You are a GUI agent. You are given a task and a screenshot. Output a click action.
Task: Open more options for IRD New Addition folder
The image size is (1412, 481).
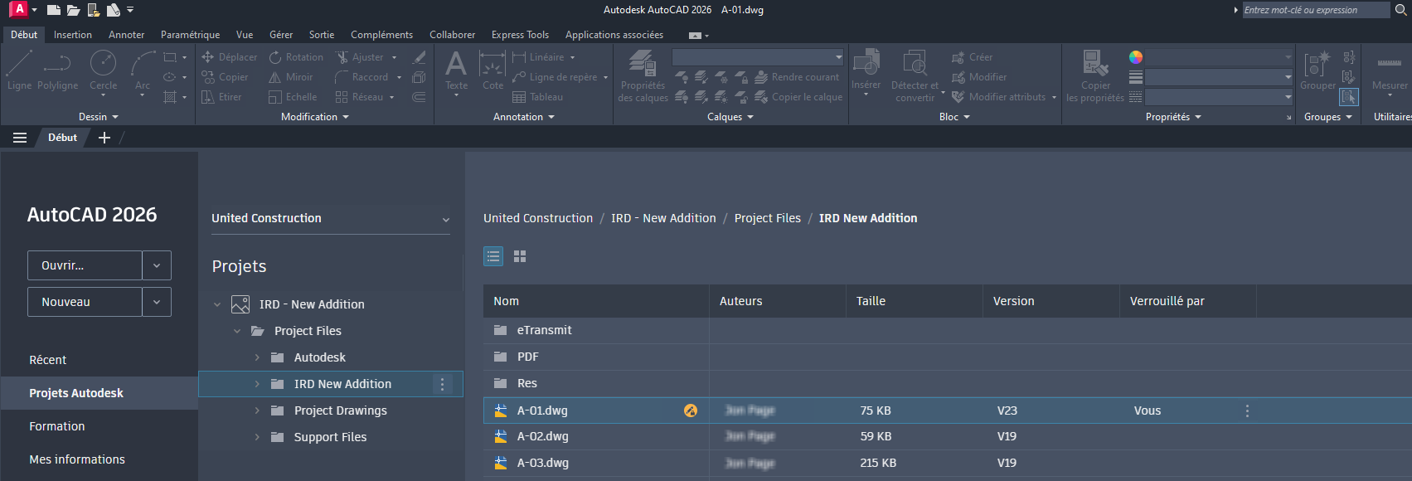[442, 384]
